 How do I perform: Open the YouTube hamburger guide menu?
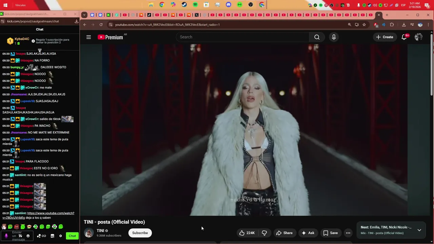(x=88, y=37)
